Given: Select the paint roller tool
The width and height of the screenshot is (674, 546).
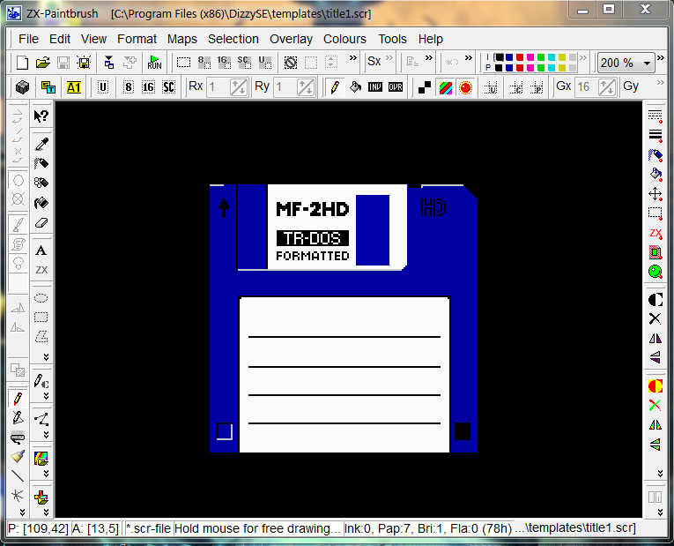Looking at the screenshot, I should (x=18, y=438).
